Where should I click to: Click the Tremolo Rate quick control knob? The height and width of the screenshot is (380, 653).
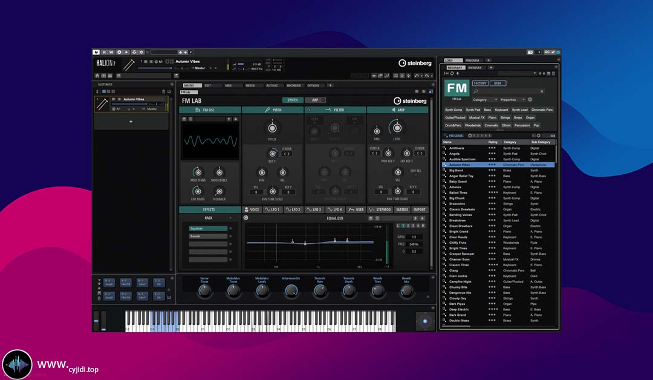tap(320, 290)
